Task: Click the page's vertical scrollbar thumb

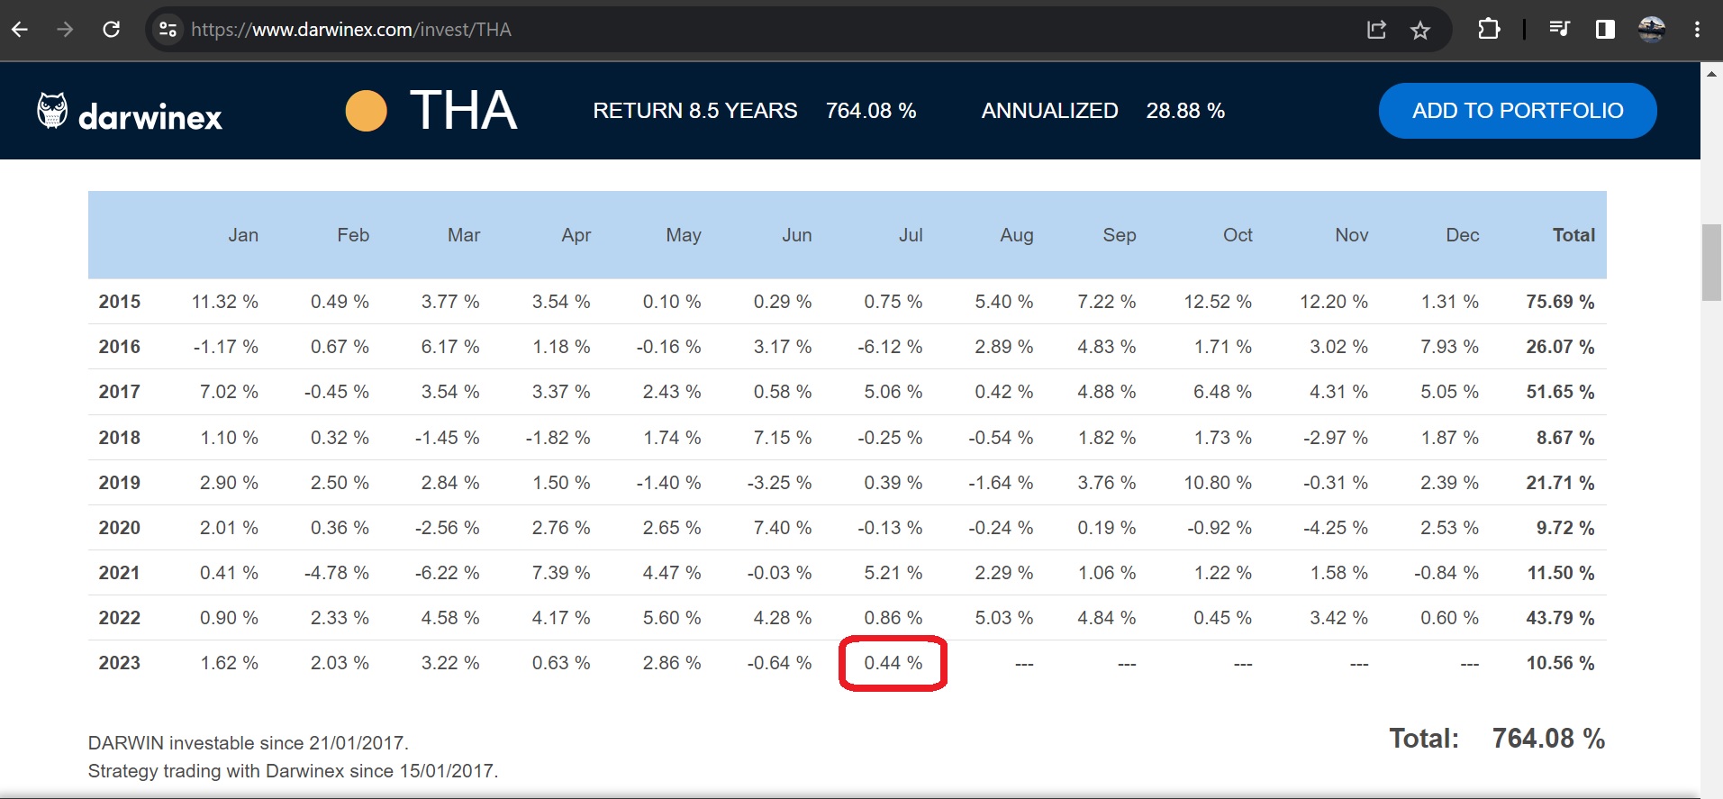Action: 1711,261
